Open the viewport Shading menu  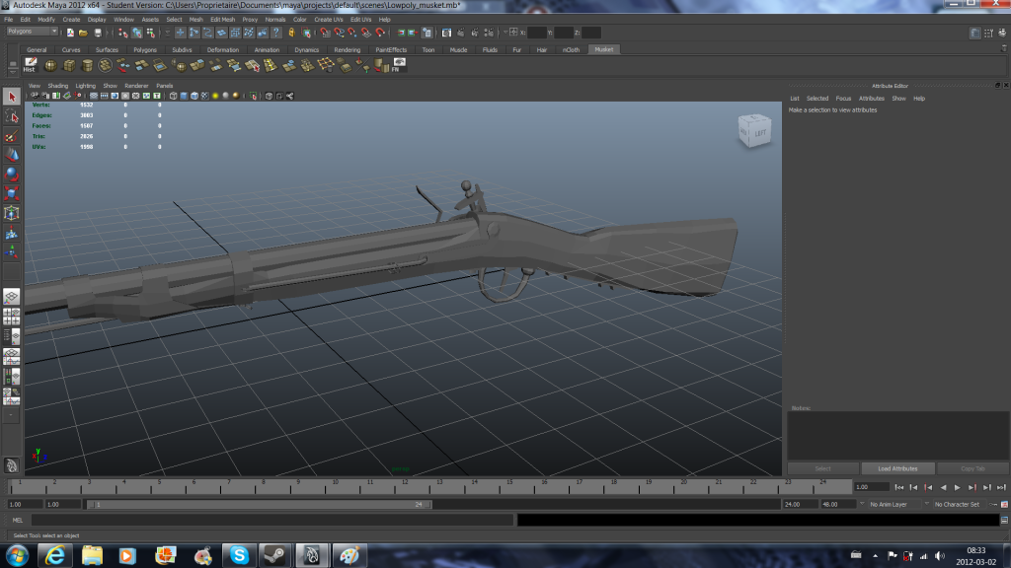pos(57,86)
